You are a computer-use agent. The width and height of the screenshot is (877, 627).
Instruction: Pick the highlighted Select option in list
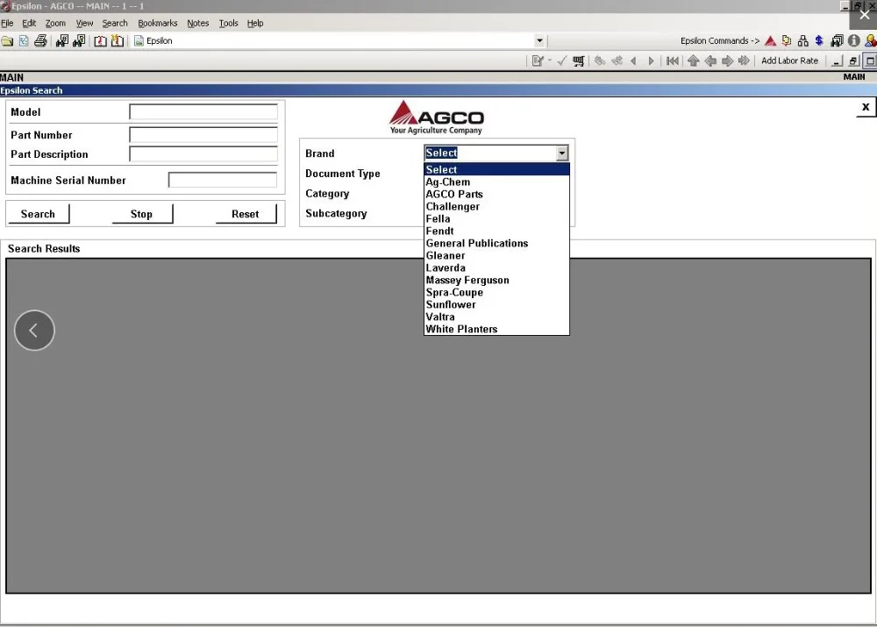coord(496,169)
